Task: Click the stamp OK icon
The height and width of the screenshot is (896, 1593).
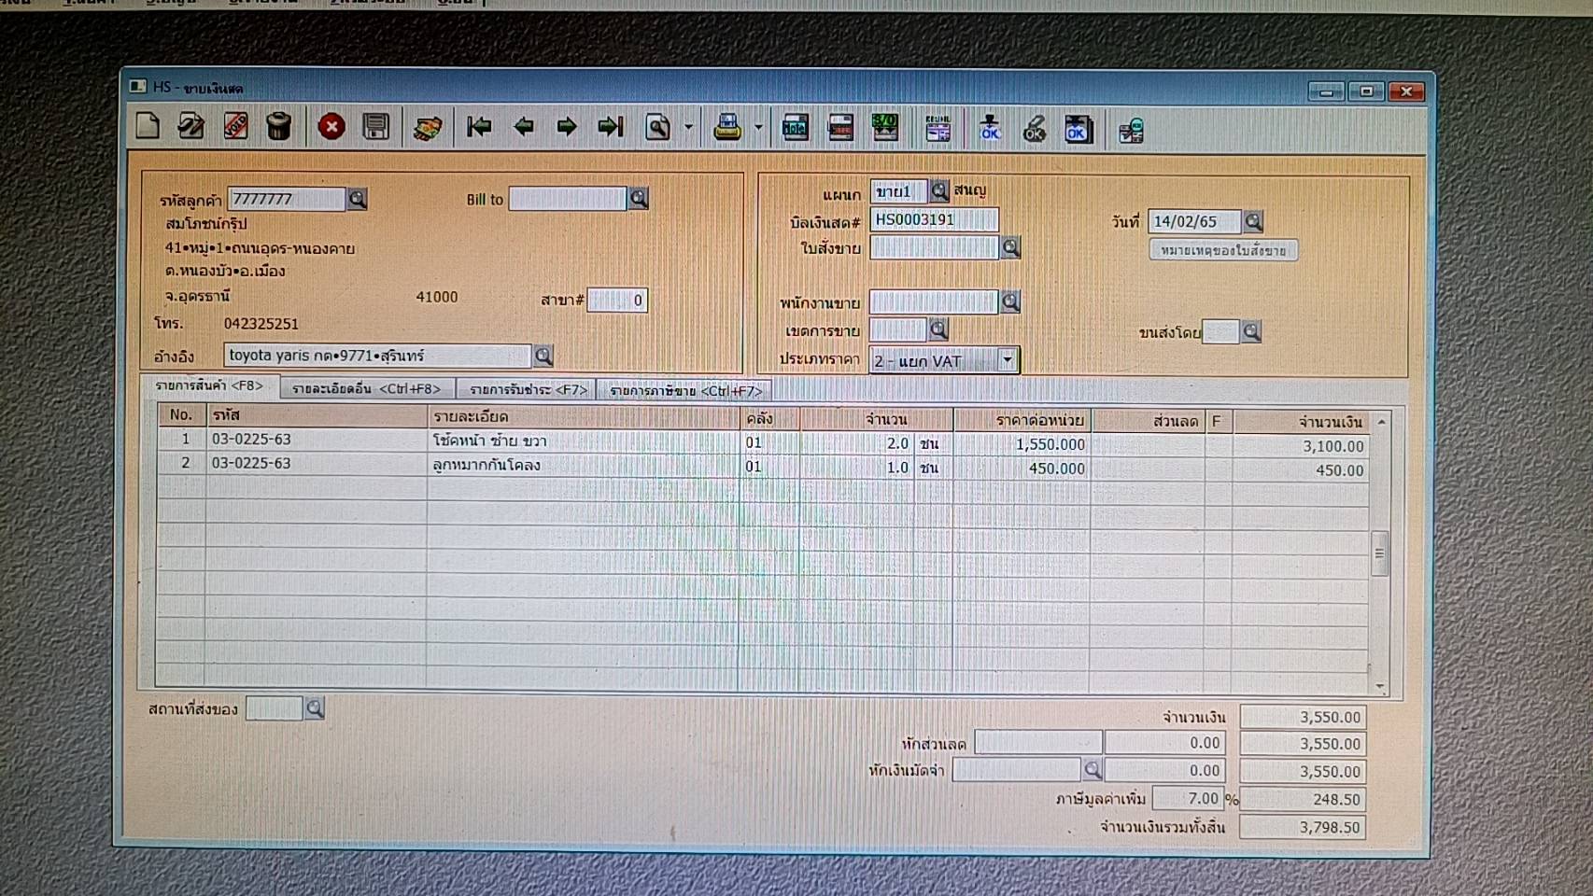Action: point(990,129)
